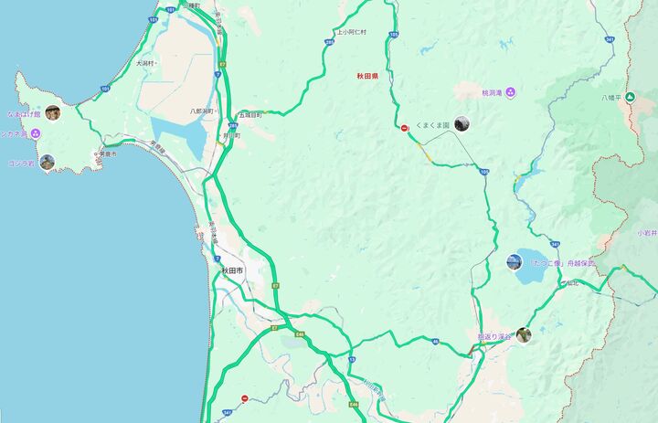Open the ゴジラ岩 photo marker
Image resolution: width=658 pixels, height=423 pixels.
point(47,163)
